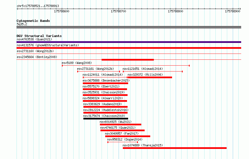The width and height of the screenshot is (249, 159).
Task: Open the nsv1074889 (Thareja2015) label
Action: 143,145
